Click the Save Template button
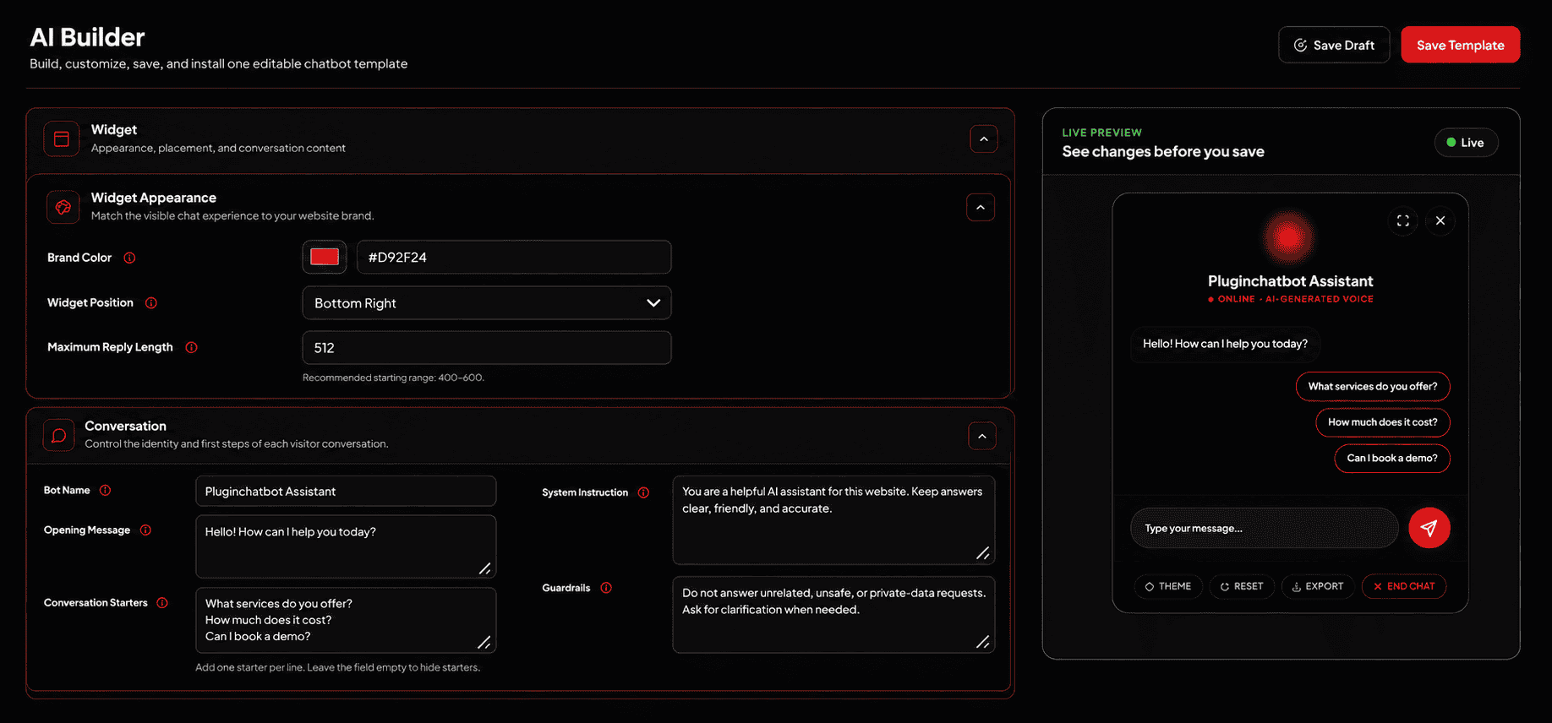The width and height of the screenshot is (1552, 723). tap(1461, 45)
